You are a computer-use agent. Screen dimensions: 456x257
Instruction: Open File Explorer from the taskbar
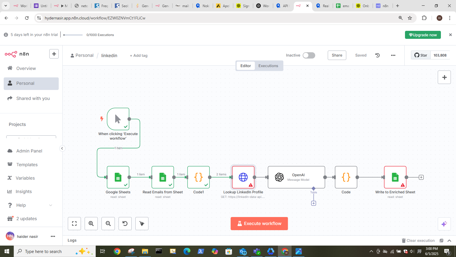145,251
